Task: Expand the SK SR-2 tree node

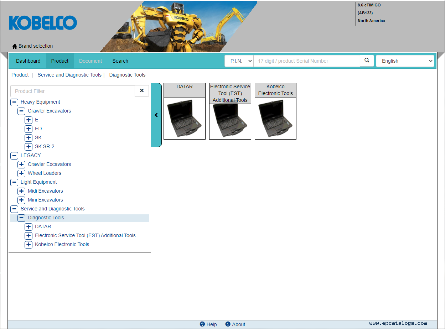Action: pos(29,146)
